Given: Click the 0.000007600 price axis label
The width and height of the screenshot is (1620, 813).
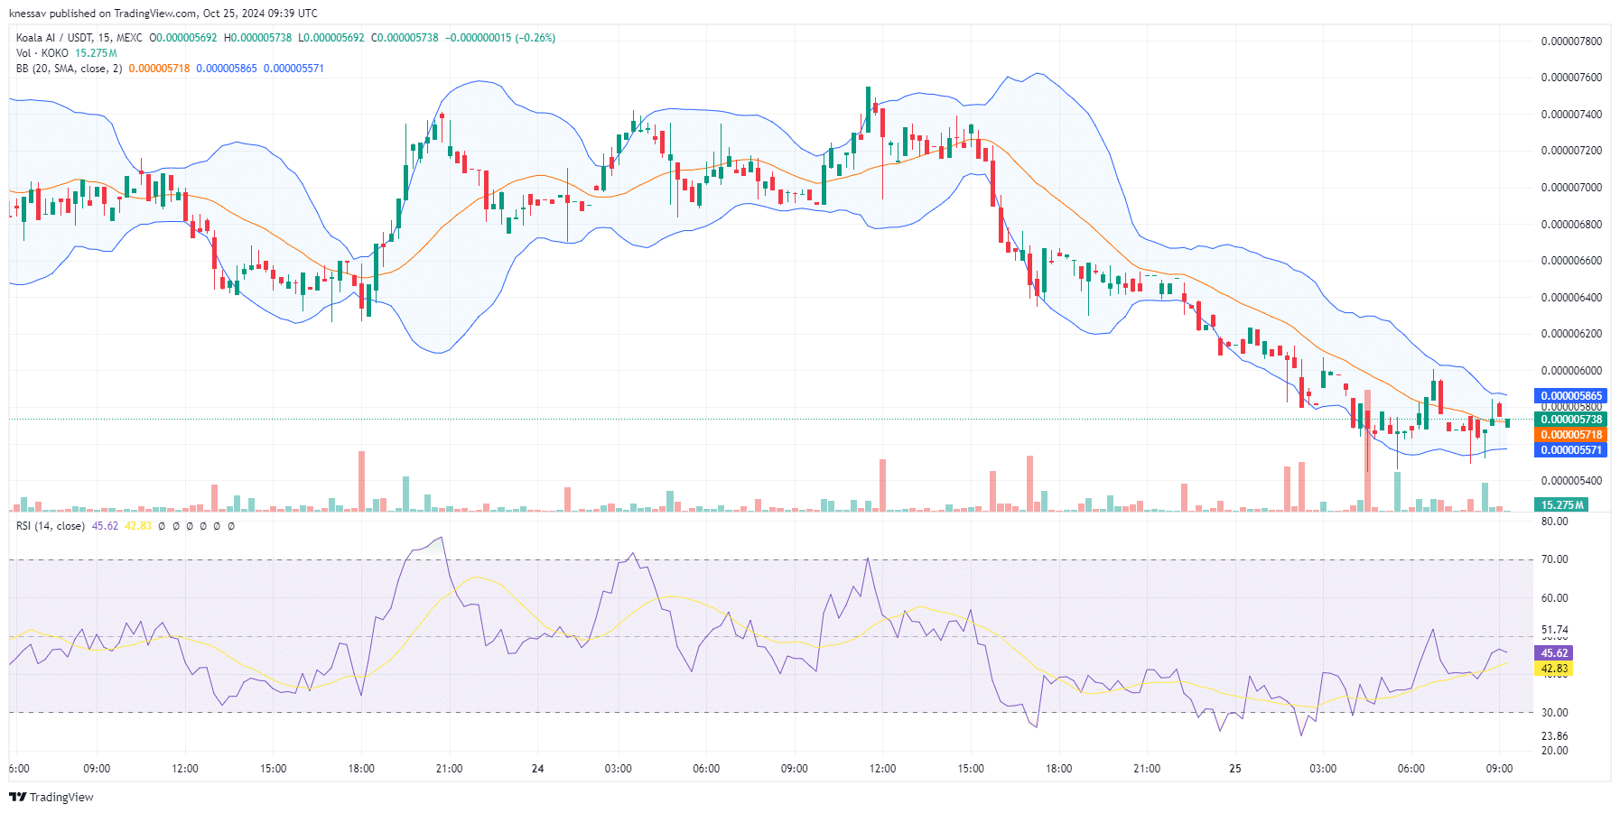Looking at the screenshot, I should coord(1571,78).
